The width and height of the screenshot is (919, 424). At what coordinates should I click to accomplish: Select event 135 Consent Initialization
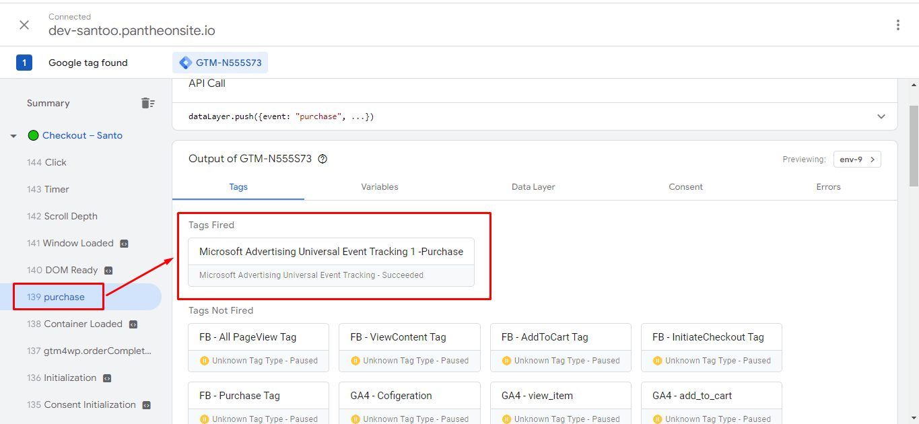[81, 404]
